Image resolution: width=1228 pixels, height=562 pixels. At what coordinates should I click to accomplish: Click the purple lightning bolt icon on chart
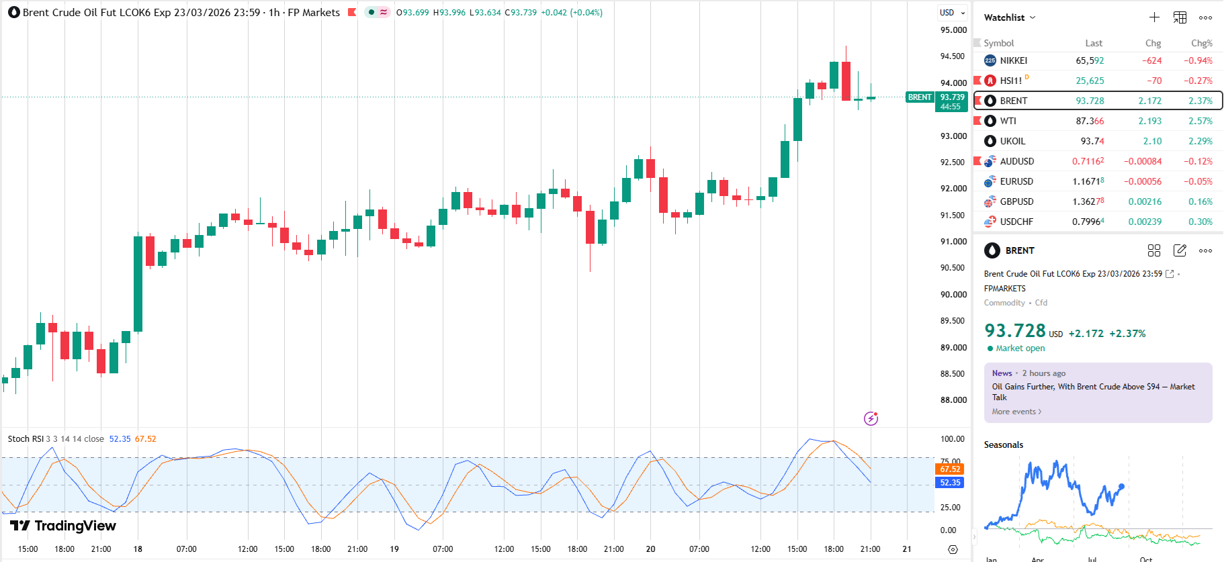point(871,418)
